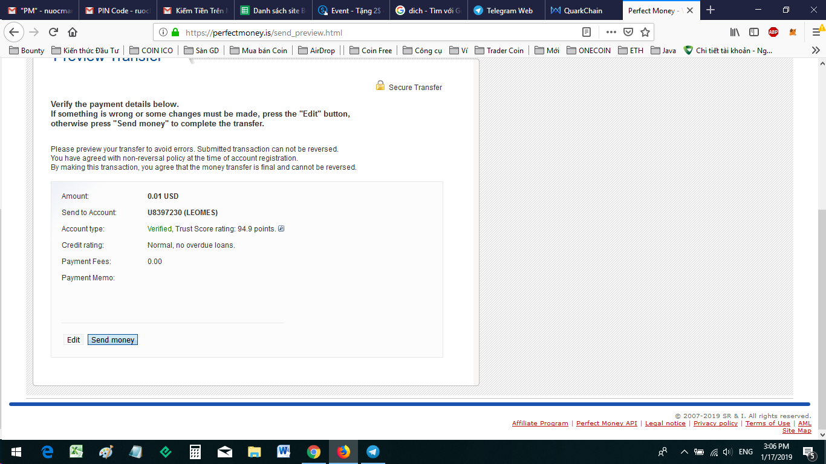This screenshot has height=464, width=826.
Task: Show hidden system tray icons
Action: pos(685,452)
